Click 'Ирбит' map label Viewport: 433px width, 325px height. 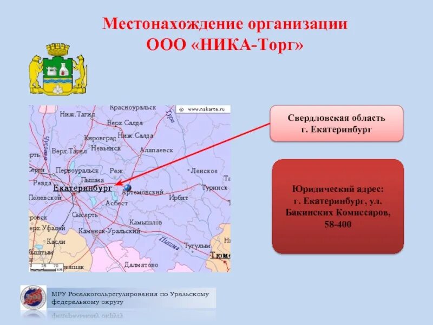point(179,198)
